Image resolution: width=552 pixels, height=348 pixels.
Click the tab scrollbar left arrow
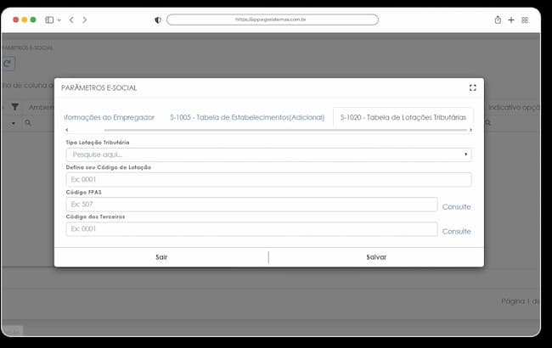click(x=67, y=130)
